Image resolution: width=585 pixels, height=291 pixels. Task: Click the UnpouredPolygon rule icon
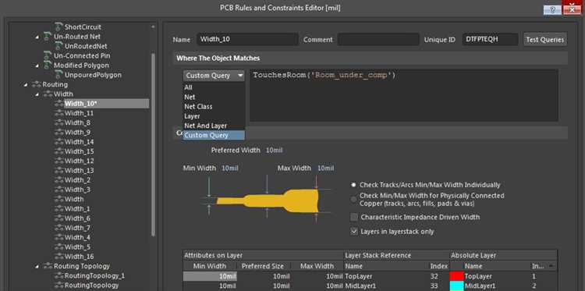pyautogui.click(x=58, y=75)
